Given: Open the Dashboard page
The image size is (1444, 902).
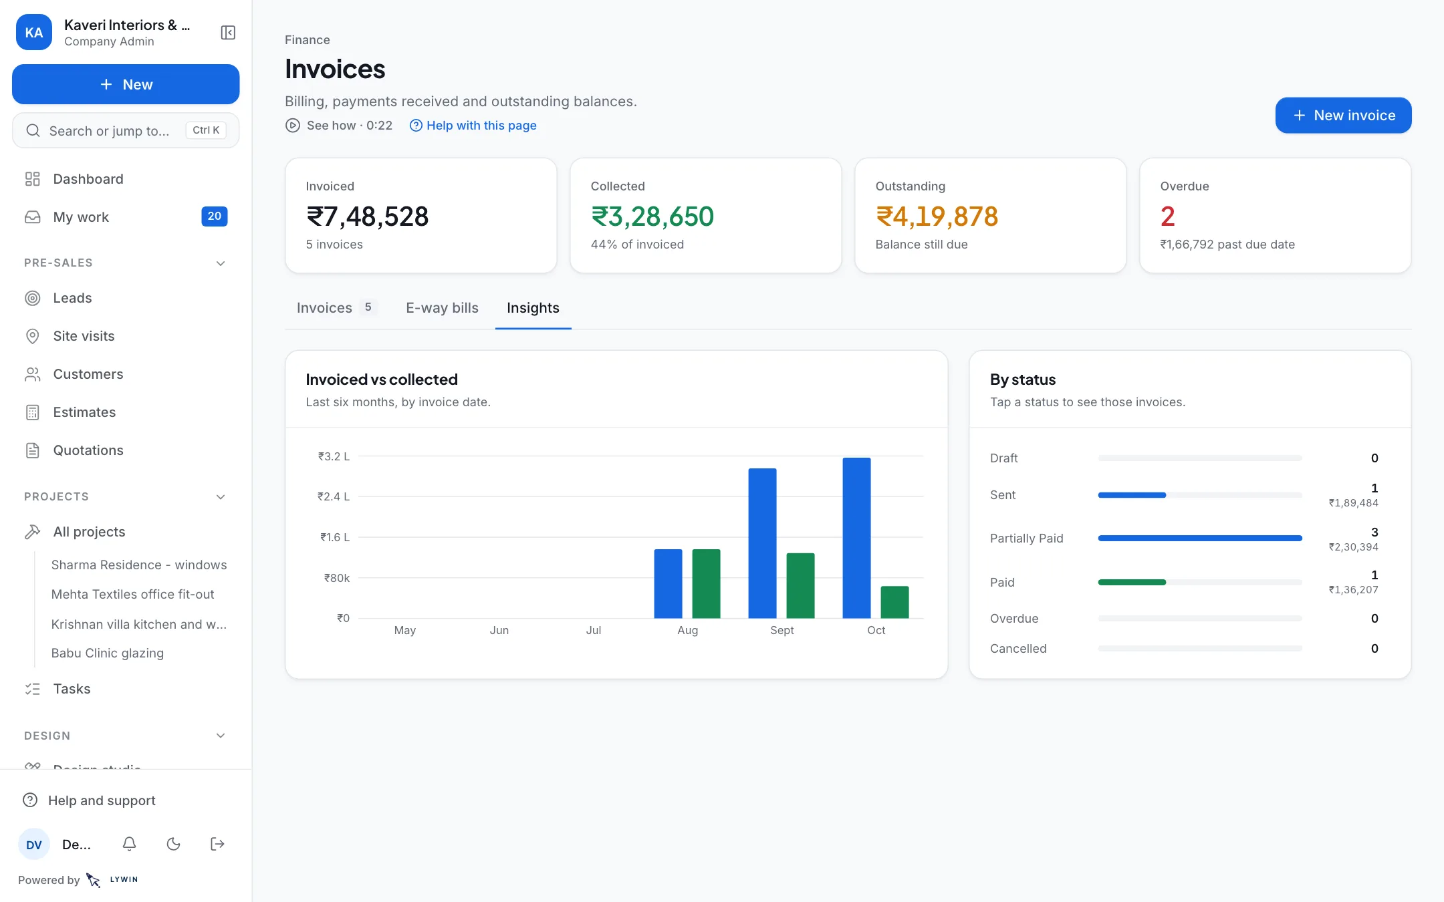Looking at the screenshot, I should [126, 179].
